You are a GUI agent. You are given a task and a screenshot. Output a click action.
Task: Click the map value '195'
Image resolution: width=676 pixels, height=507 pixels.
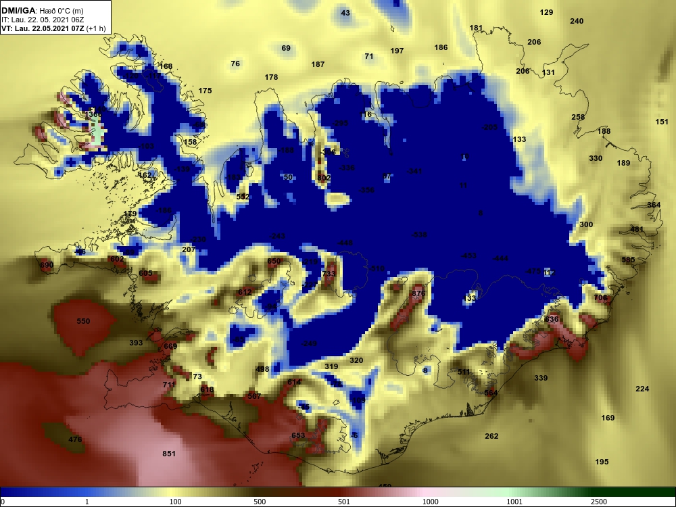602,461
